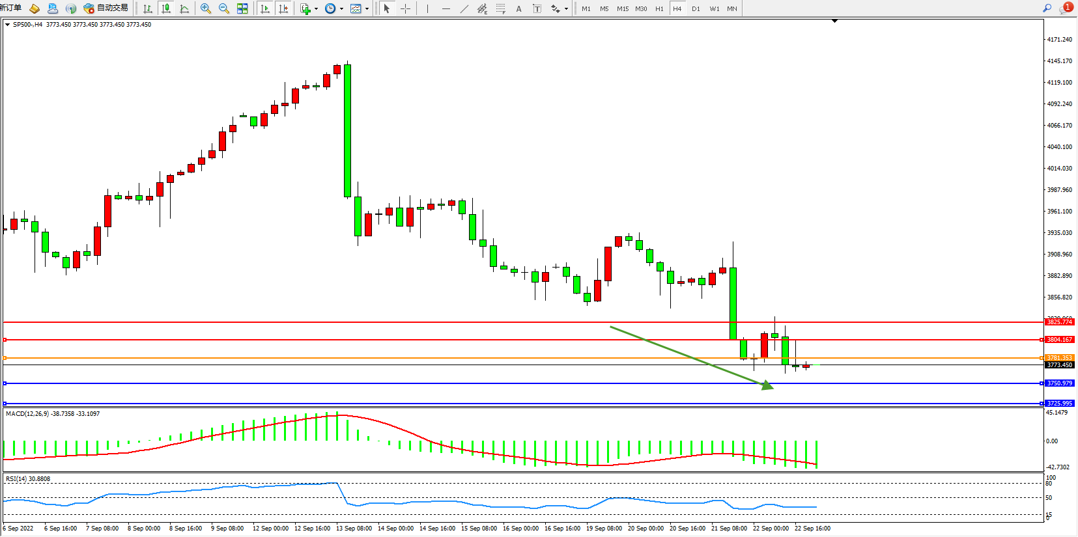Choose the text label tool
The height and width of the screenshot is (537, 1078).
pyautogui.click(x=518, y=8)
